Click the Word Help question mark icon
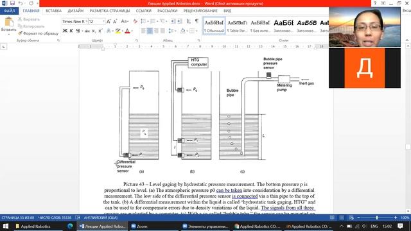Image resolution: width=411 pixels, height=231 pixels. (375, 3)
